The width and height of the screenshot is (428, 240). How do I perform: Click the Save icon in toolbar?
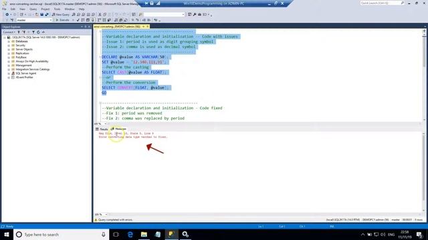41,15
